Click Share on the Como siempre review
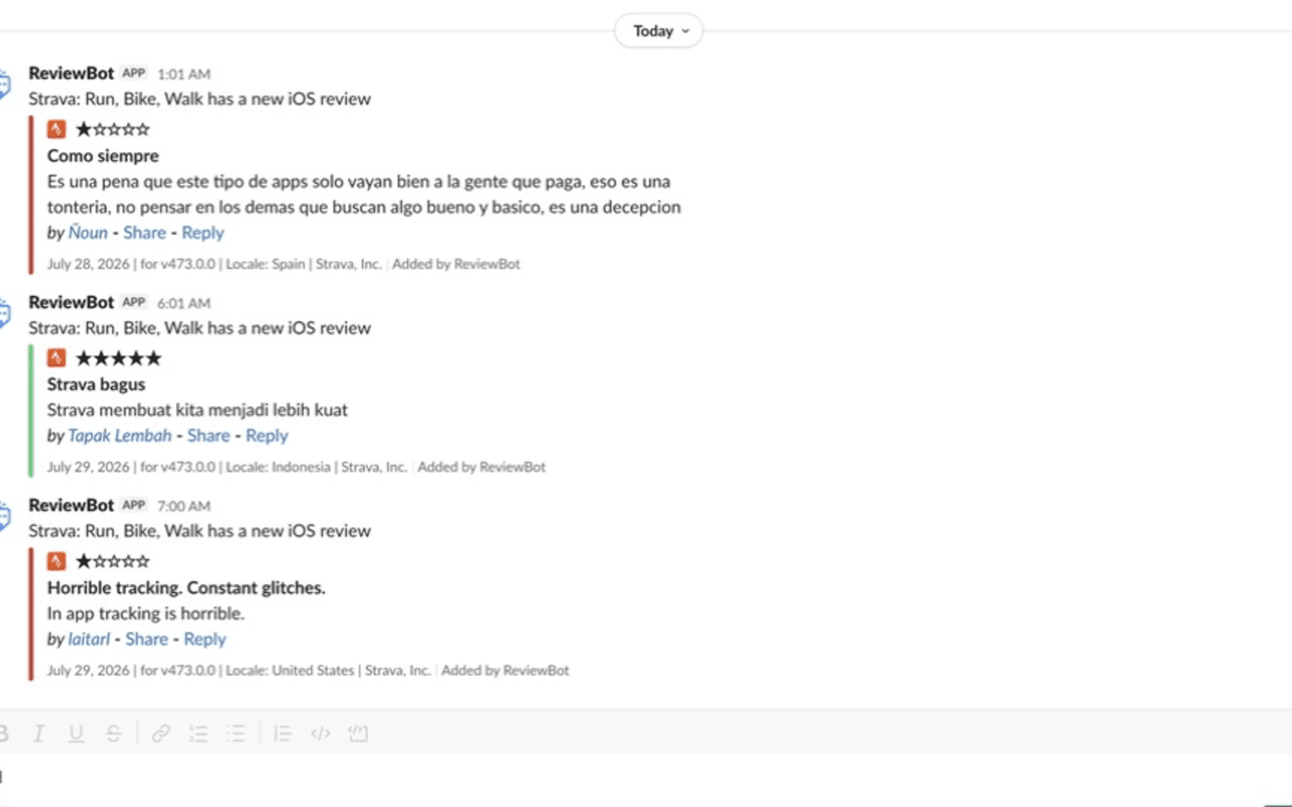Viewport: 1292px width, 807px height. click(145, 232)
